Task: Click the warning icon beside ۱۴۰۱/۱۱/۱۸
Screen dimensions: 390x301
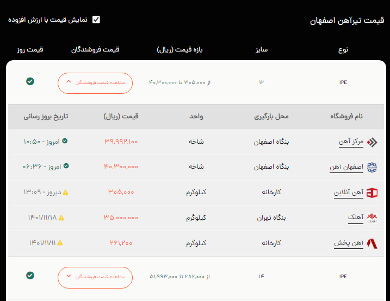Action: [x=61, y=217]
